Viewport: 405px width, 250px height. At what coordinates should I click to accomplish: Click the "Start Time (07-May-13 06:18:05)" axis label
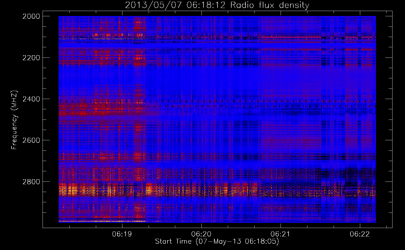(217, 241)
